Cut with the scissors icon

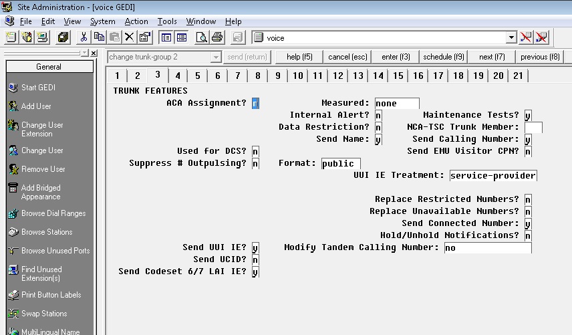[x=84, y=37]
